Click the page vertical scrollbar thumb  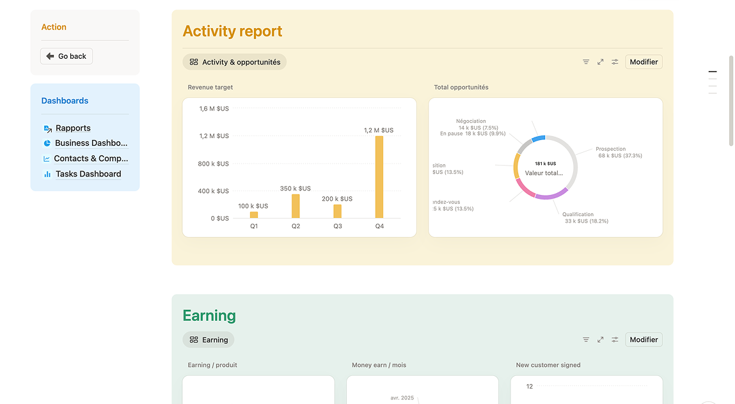[x=731, y=101]
